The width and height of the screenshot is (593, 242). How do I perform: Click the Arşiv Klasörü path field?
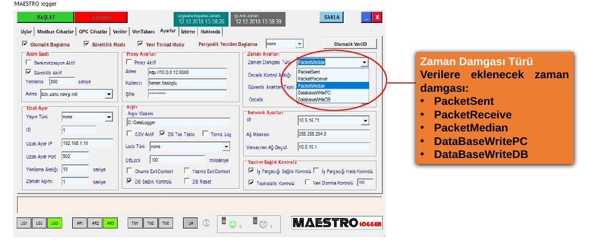(x=178, y=122)
